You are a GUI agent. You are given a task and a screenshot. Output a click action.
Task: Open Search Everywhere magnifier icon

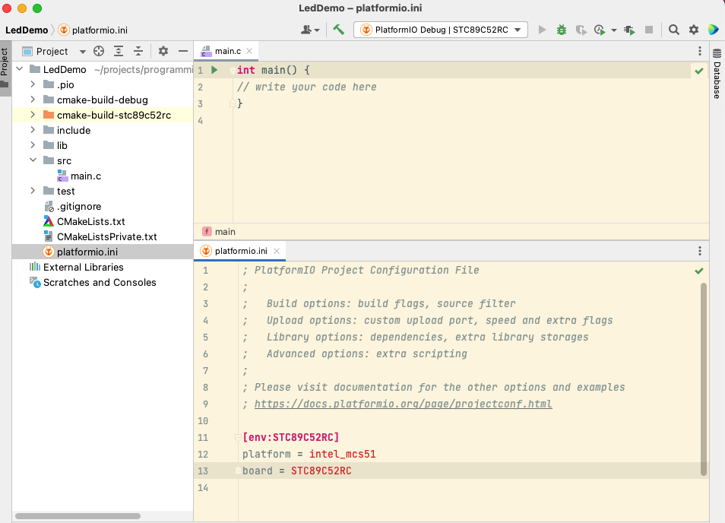674,30
